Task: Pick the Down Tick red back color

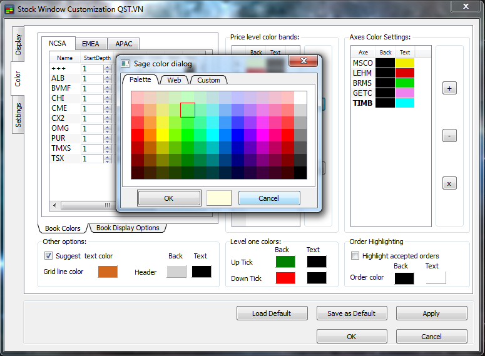Action: pos(285,278)
